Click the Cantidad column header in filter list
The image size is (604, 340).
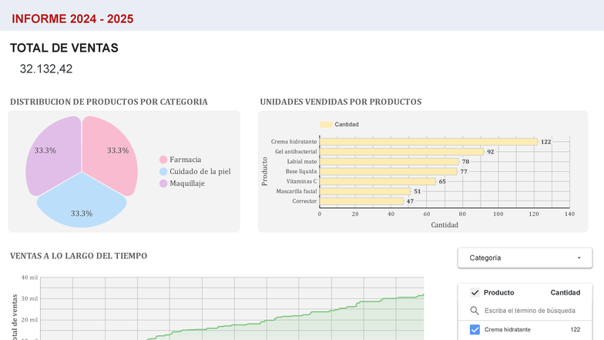565,292
